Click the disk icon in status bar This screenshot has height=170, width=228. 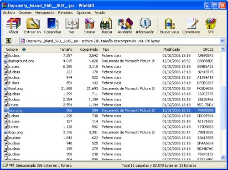coord(5,165)
